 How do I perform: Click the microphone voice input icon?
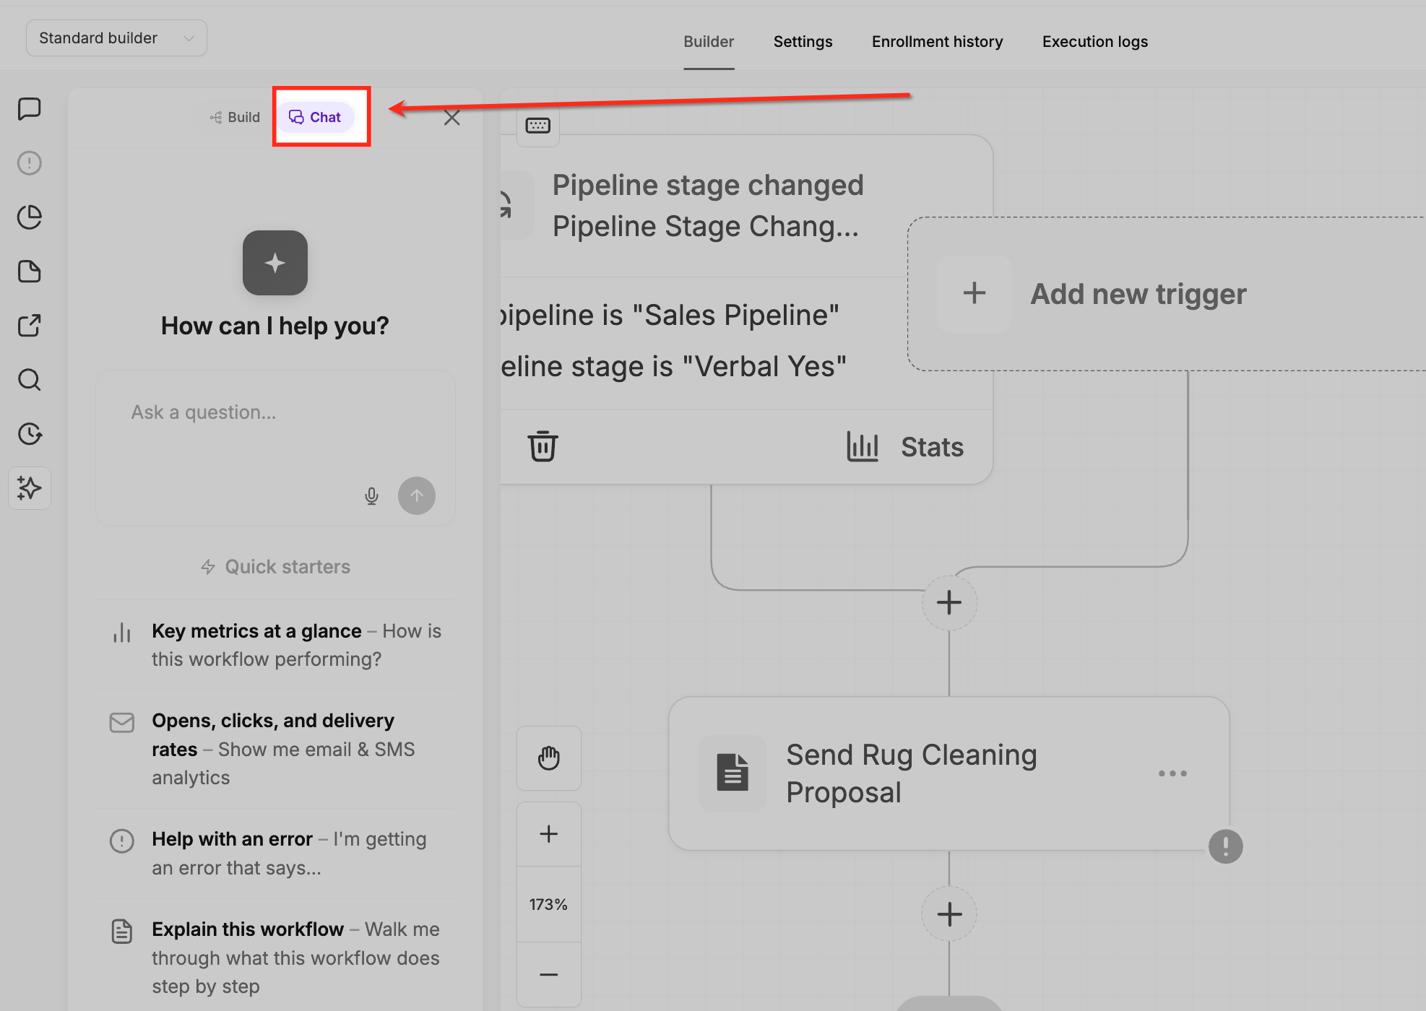[371, 496]
